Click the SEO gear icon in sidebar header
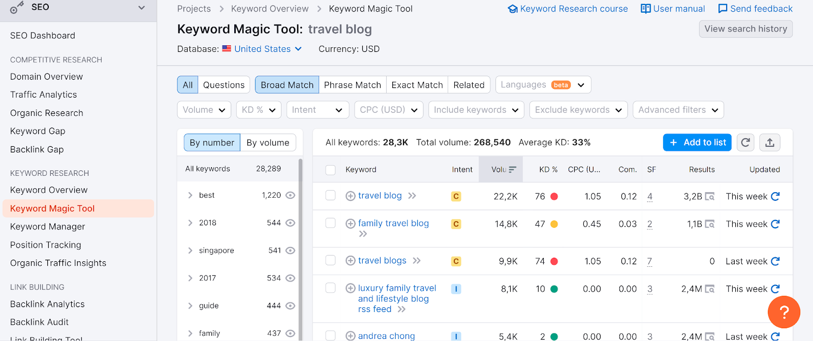The image size is (813, 341). point(17,7)
